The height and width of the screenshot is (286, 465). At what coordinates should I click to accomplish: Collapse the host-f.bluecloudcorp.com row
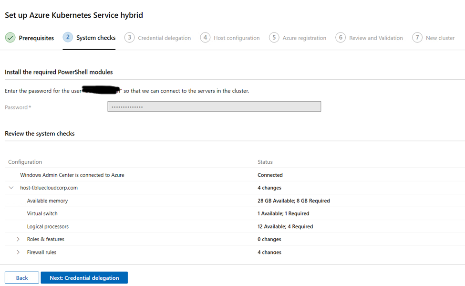[x=11, y=188]
